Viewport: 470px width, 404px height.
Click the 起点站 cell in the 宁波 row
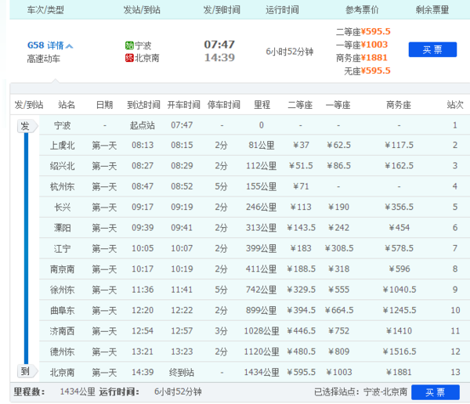[143, 125]
